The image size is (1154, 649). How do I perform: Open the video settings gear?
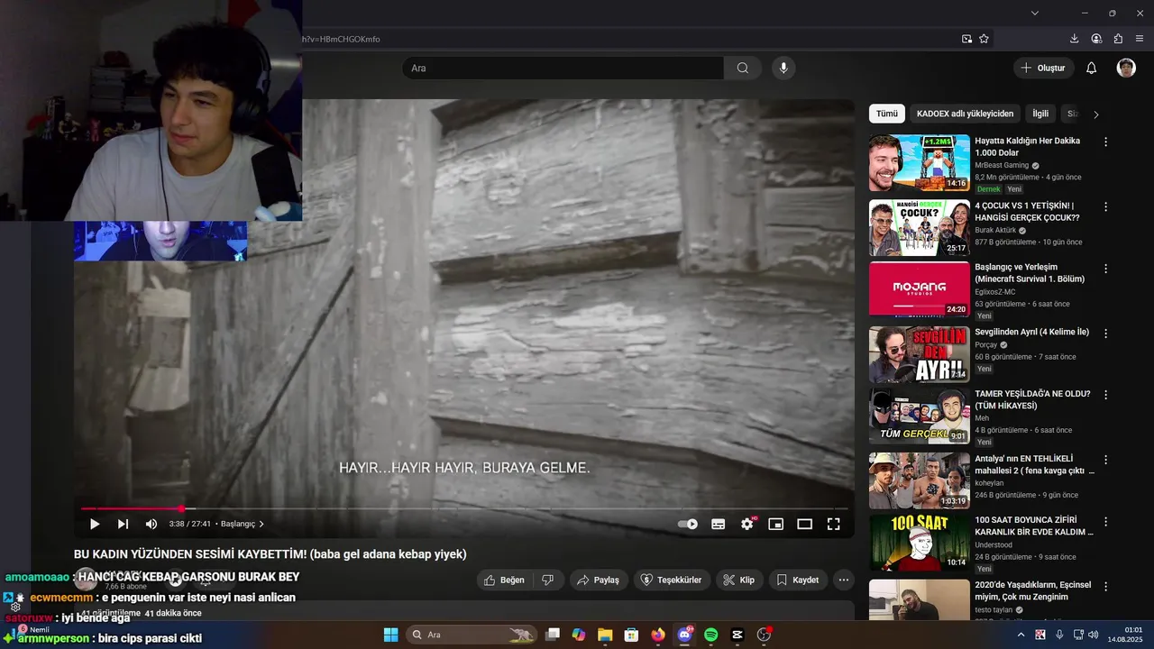tap(747, 524)
